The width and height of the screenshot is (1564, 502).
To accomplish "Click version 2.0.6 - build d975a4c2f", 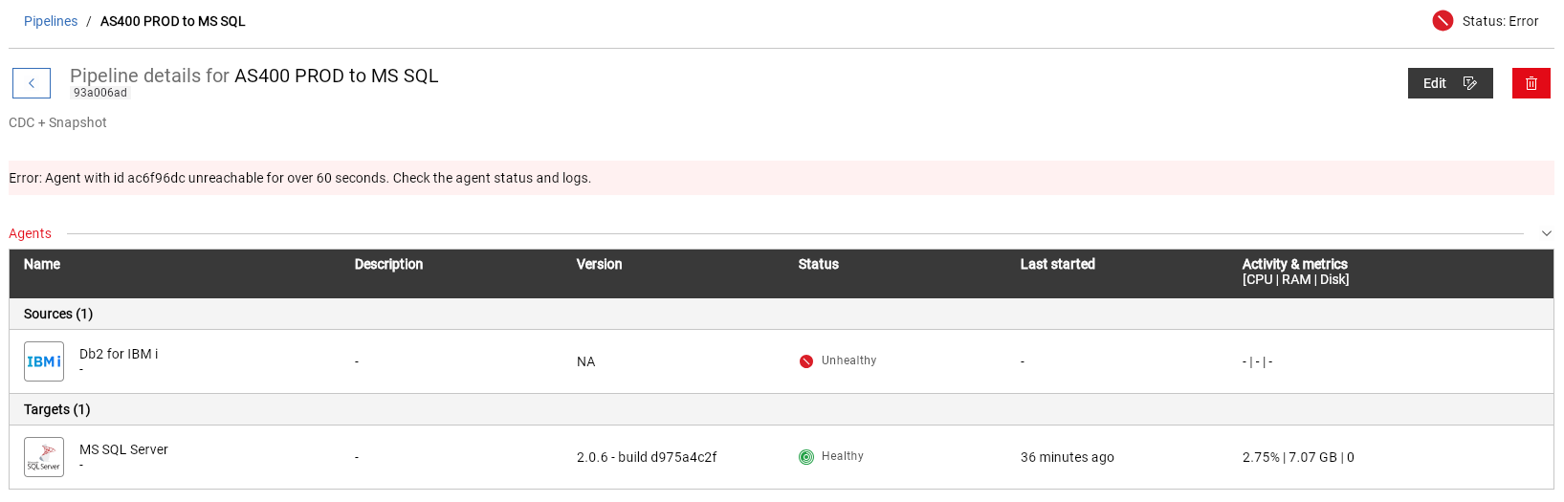I will pos(647,457).
